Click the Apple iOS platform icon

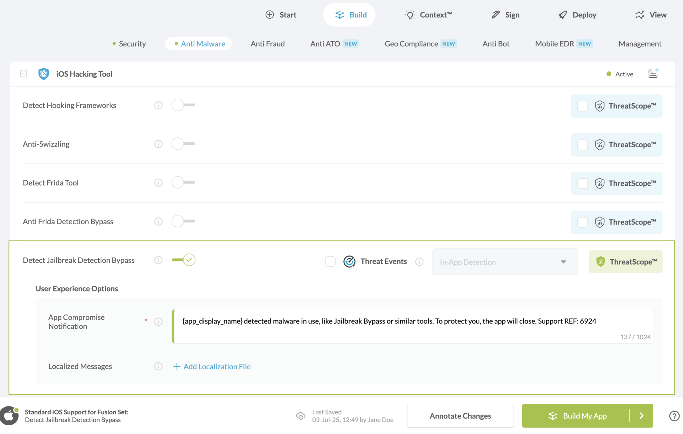[x=9, y=416]
